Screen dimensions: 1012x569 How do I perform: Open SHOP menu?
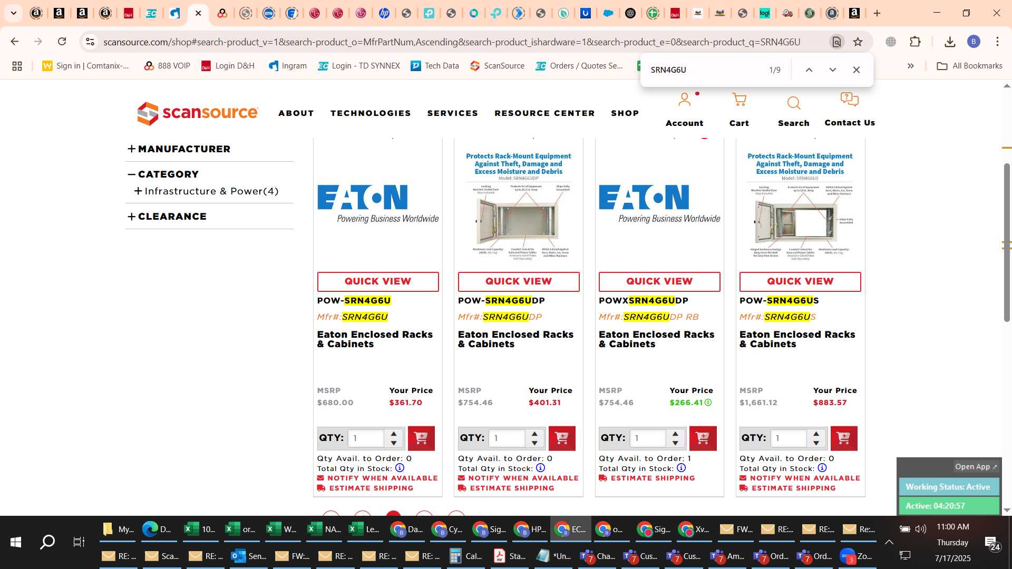coord(625,113)
